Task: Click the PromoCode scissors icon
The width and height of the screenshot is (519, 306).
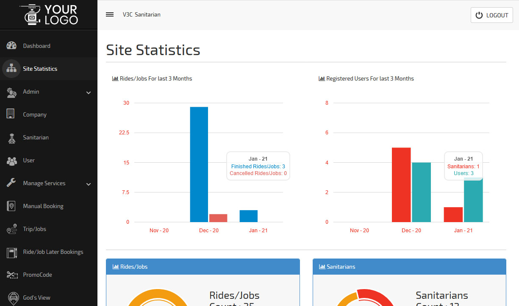Action: [11, 275]
